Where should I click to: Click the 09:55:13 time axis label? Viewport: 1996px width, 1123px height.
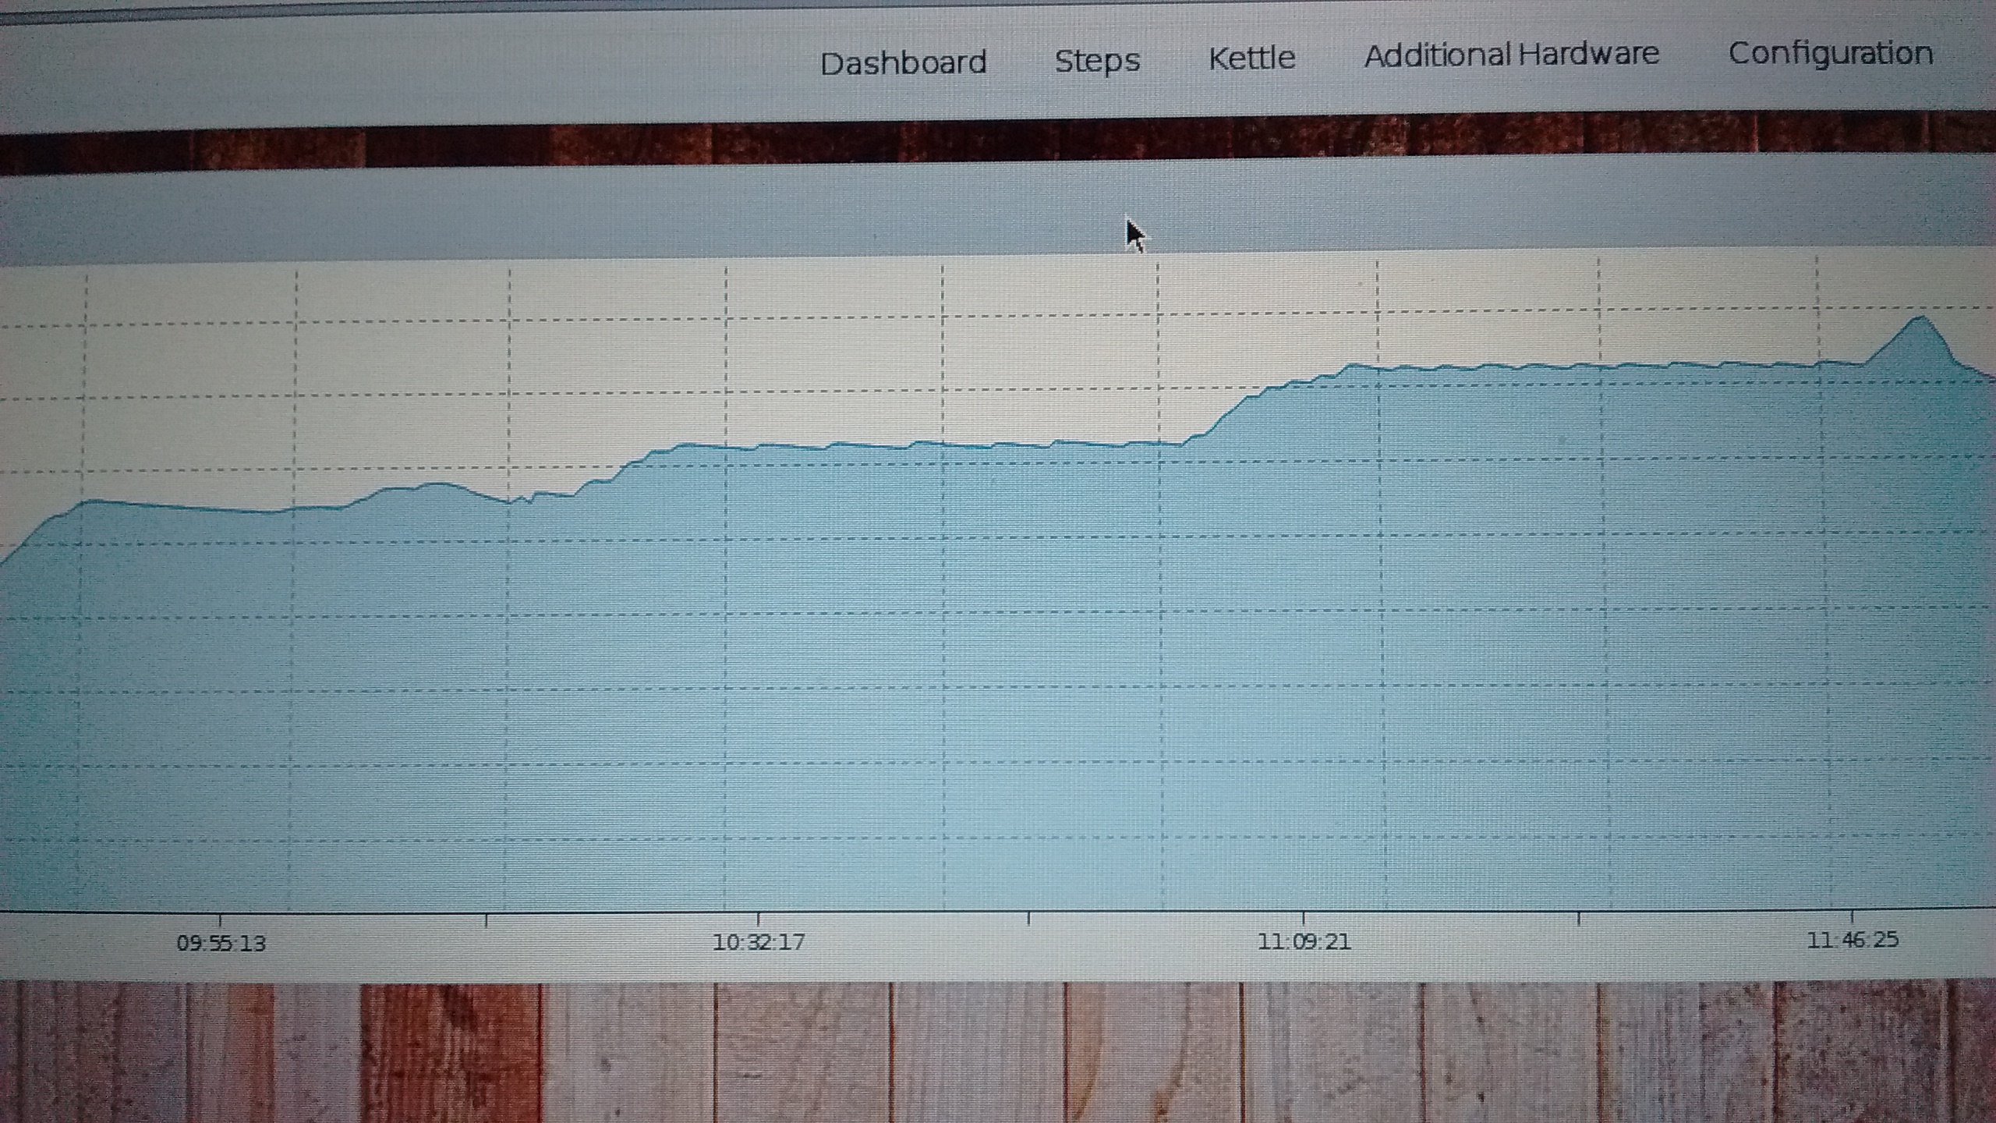[x=221, y=944]
